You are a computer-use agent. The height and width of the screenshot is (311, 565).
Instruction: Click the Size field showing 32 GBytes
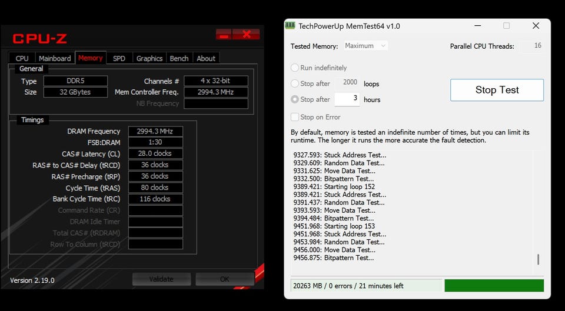[x=76, y=92]
